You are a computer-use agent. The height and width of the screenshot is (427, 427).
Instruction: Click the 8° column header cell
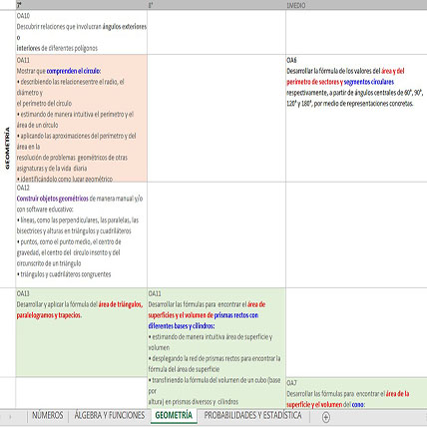pyautogui.click(x=216, y=5)
